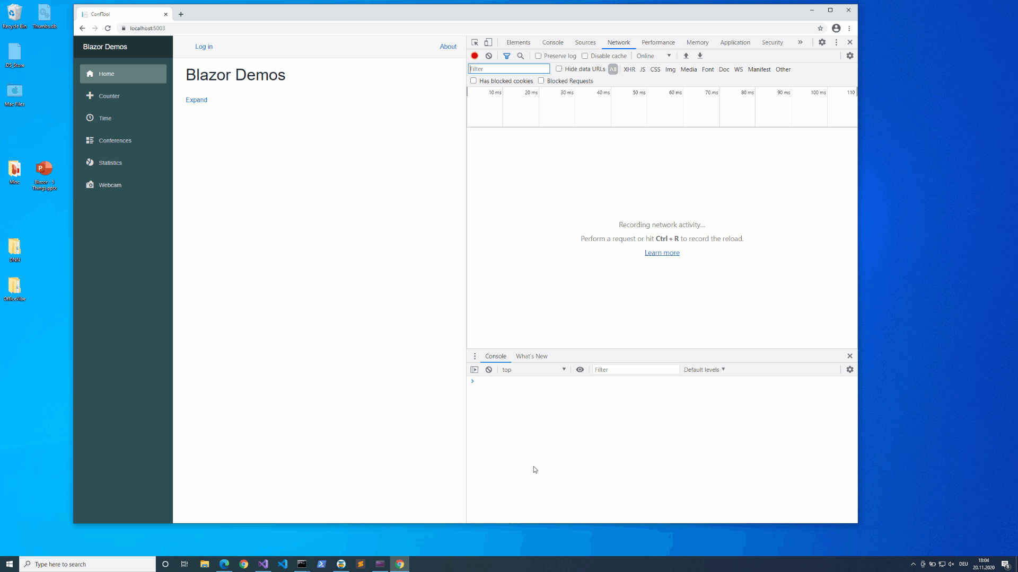Open network search magnifier

point(521,56)
